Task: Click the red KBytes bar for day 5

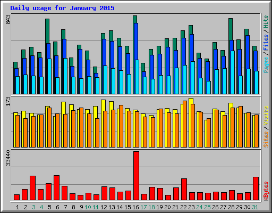Action: point(48,192)
